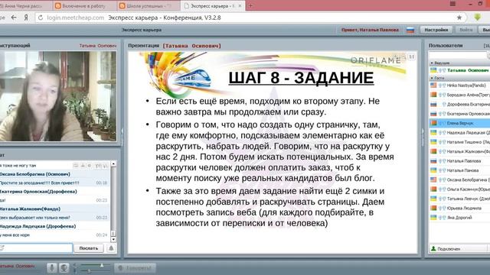This screenshot has height=275, width=490.
Task: Toggle microphone icon in bottom bar
Action: tap(52, 267)
